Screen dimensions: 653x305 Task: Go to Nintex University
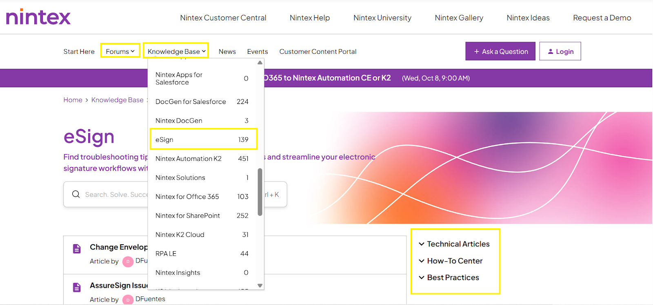382,18
